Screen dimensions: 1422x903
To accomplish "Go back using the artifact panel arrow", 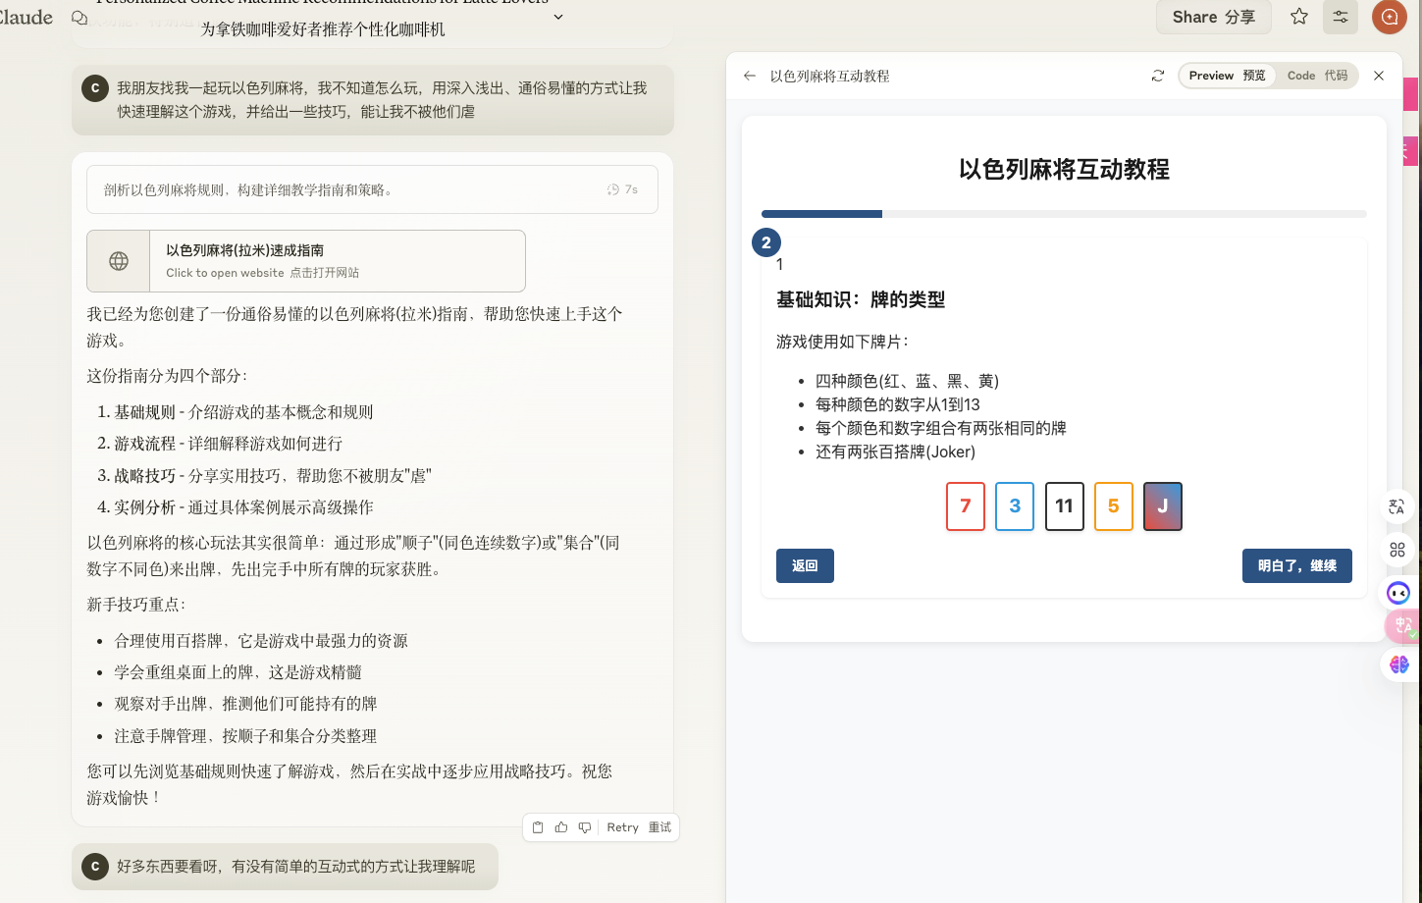I will [x=750, y=76].
